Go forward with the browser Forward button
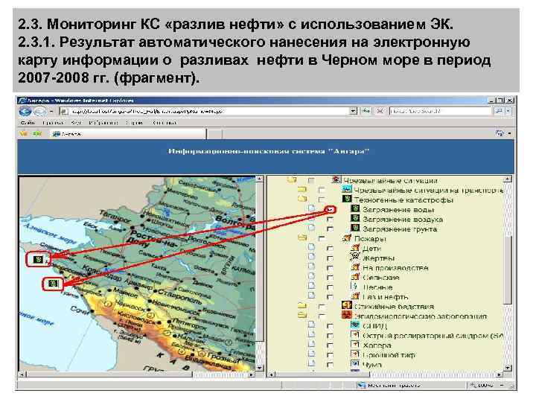Screen dimensions: 536x402 39,111
